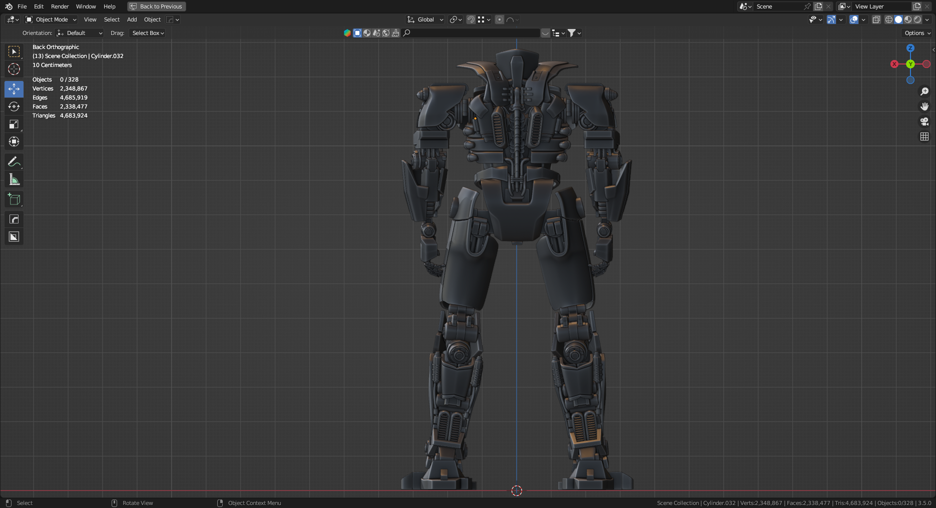Image resolution: width=936 pixels, height=508 pixels.
Task: Expand the Options dropdown
Action: click(x=917, y=33)
